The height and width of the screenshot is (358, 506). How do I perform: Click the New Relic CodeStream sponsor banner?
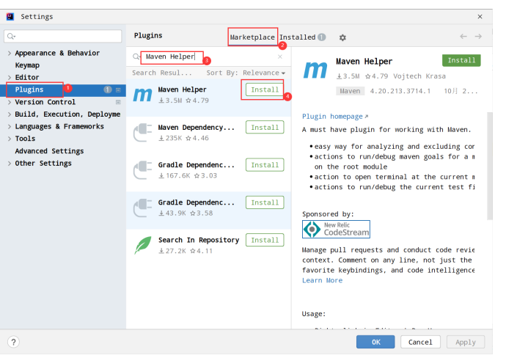point(336,230)
